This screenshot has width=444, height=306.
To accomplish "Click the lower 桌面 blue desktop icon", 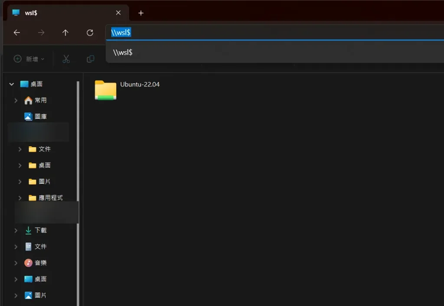I will 28,279.
